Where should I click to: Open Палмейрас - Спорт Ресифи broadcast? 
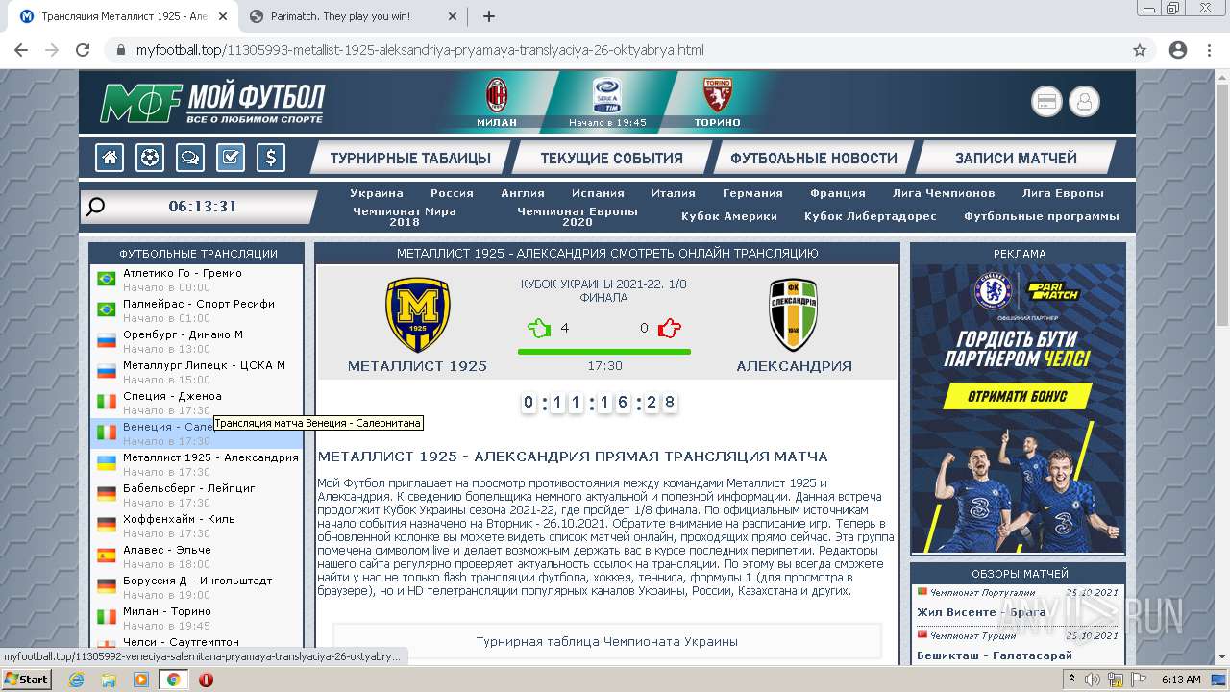pos(197,310)
